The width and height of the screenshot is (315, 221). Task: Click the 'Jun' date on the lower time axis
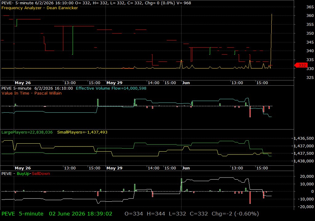tap(186, 168)
